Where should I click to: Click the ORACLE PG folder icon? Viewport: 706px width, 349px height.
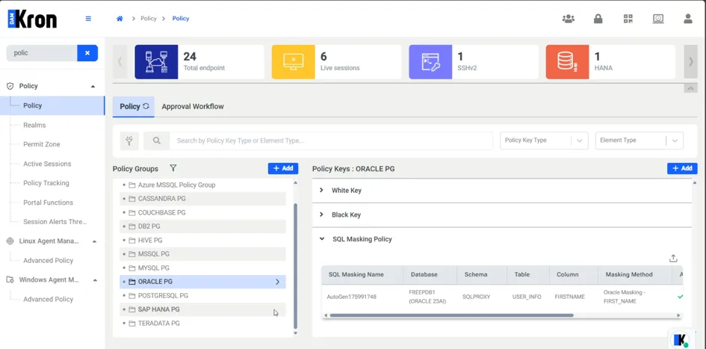[x=132, y=282]
